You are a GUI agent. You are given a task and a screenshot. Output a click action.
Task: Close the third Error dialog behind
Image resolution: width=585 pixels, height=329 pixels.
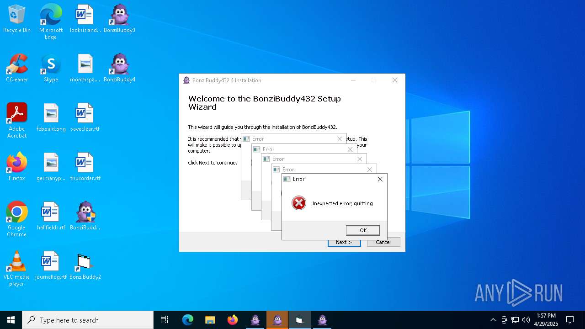[x=360, y=159]
